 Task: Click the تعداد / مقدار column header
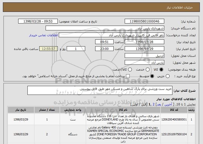pos(47,110)
